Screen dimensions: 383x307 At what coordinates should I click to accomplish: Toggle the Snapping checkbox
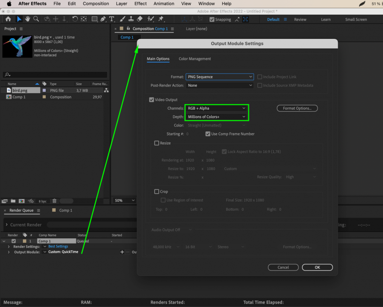[212, 19]
